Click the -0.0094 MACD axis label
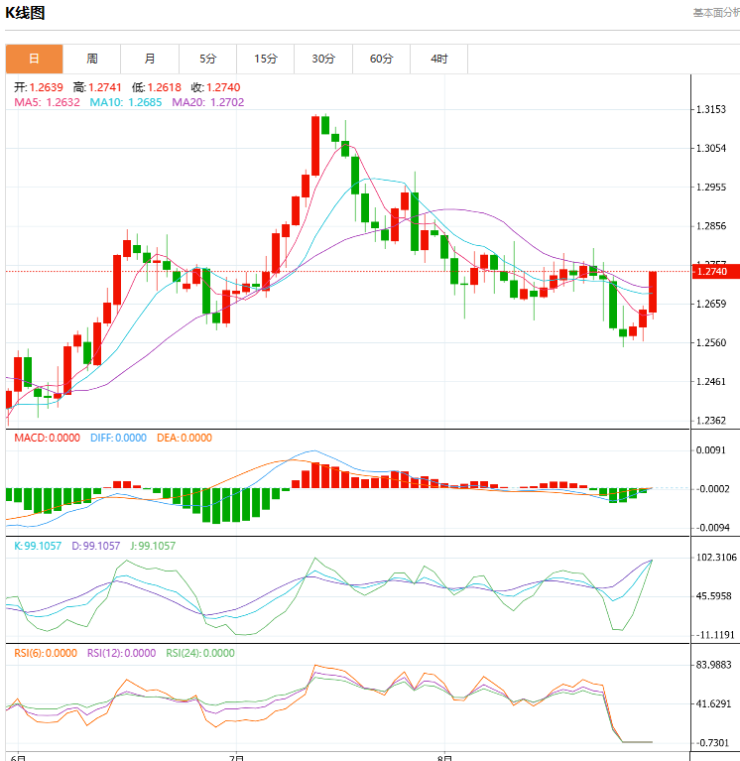 (712, 528)
